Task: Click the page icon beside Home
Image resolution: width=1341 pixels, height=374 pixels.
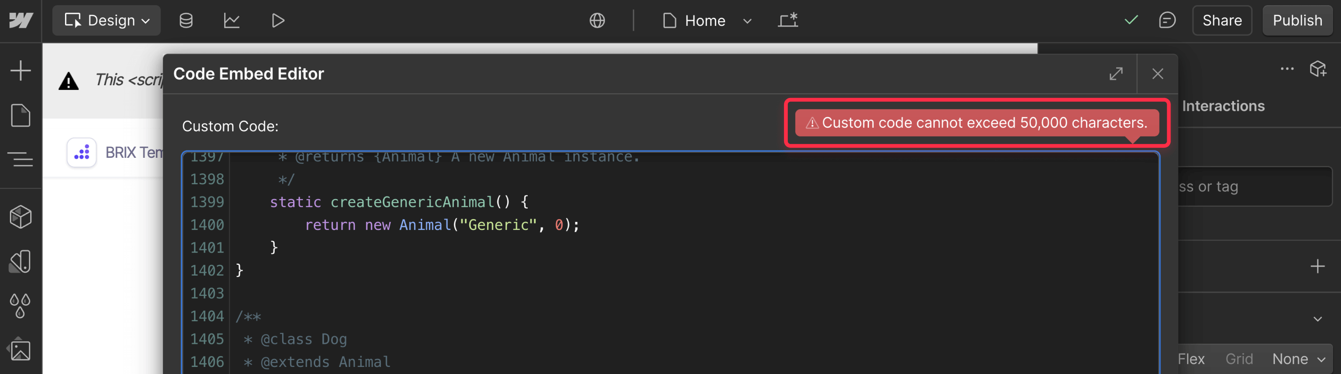Action: click(670, 20)
